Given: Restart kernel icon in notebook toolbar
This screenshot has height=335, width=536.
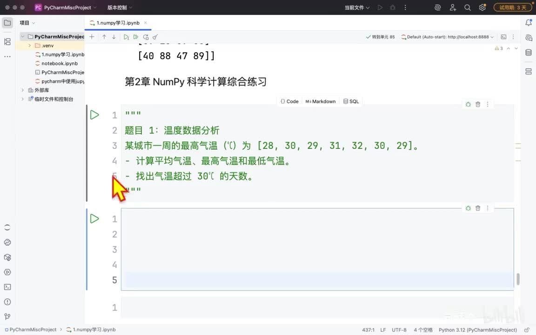Looking at the screenshot, I should click(x=146, y=37).
